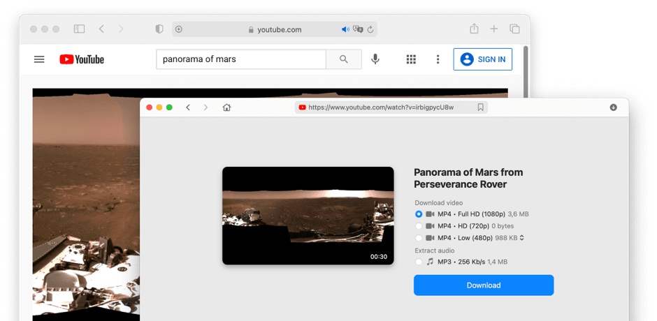Select MP3 256 Kb/s audio option
Image resolution: width=657 pixels, height=321 pixels.
[x=419, y=262]
